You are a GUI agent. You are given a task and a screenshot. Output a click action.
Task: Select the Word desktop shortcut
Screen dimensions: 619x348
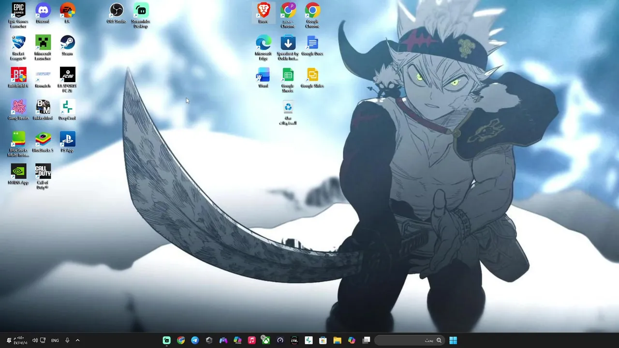click(x=264, y=77)
